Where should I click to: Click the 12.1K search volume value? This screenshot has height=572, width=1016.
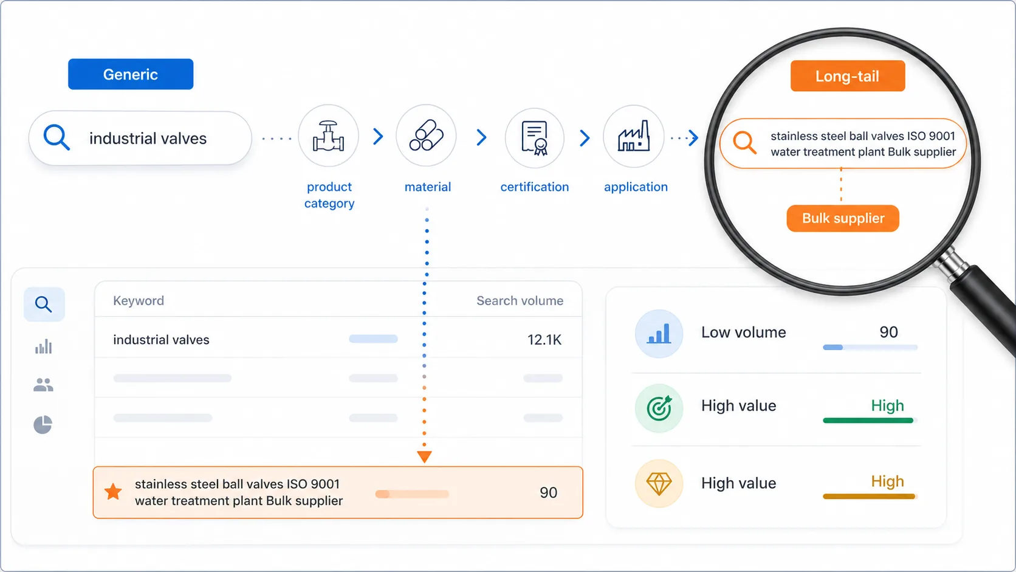(544, 340)
